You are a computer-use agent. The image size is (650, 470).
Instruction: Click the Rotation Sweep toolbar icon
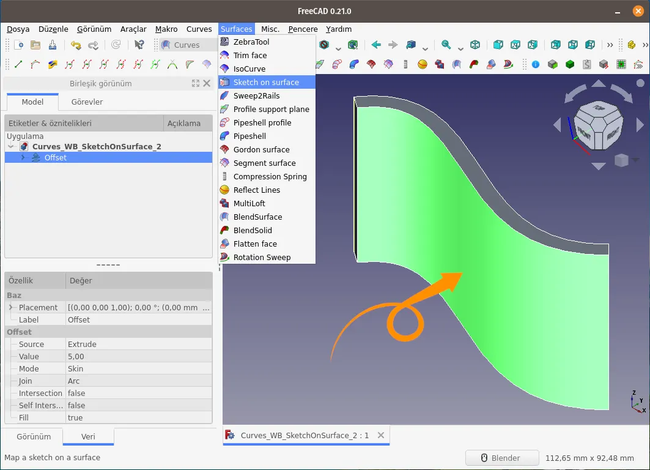508,64
